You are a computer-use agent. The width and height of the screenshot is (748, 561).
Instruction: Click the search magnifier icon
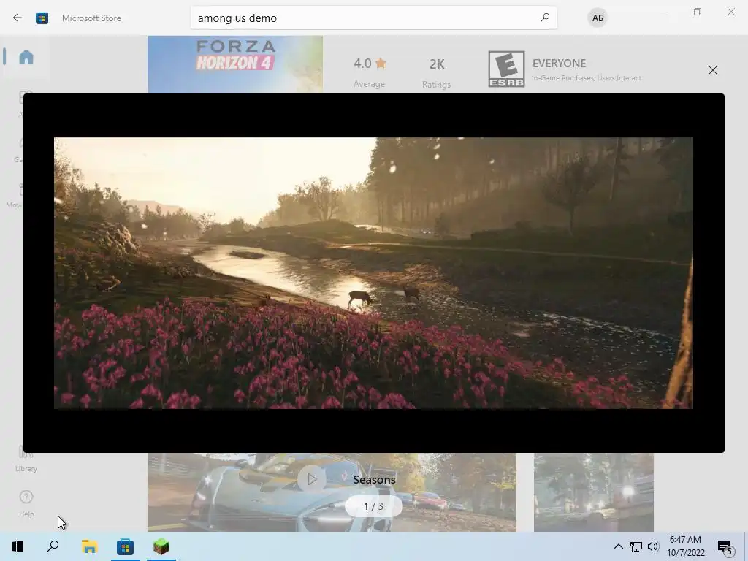[545, 18]
